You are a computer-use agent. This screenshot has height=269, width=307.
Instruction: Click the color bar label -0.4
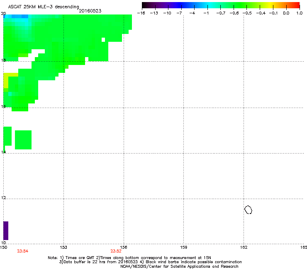261,13
